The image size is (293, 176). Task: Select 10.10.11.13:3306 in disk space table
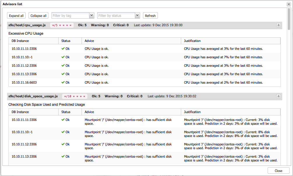pyautogui.click(x=24, y=156)
